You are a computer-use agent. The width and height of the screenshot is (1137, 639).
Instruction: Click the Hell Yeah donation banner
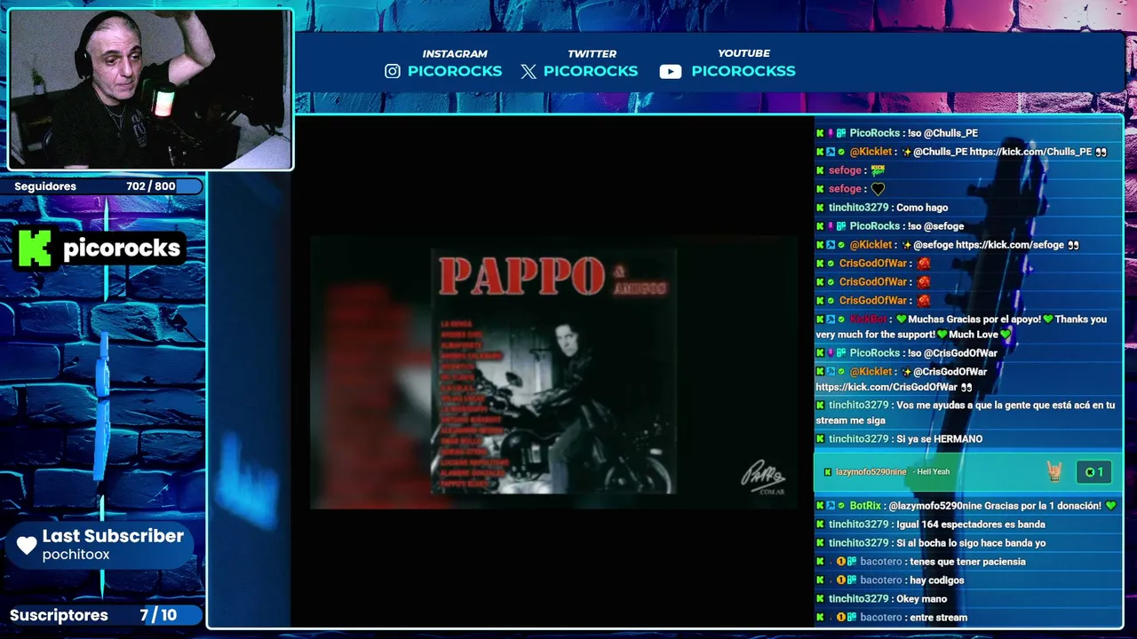pyautogui.click(x=968, y=472)
